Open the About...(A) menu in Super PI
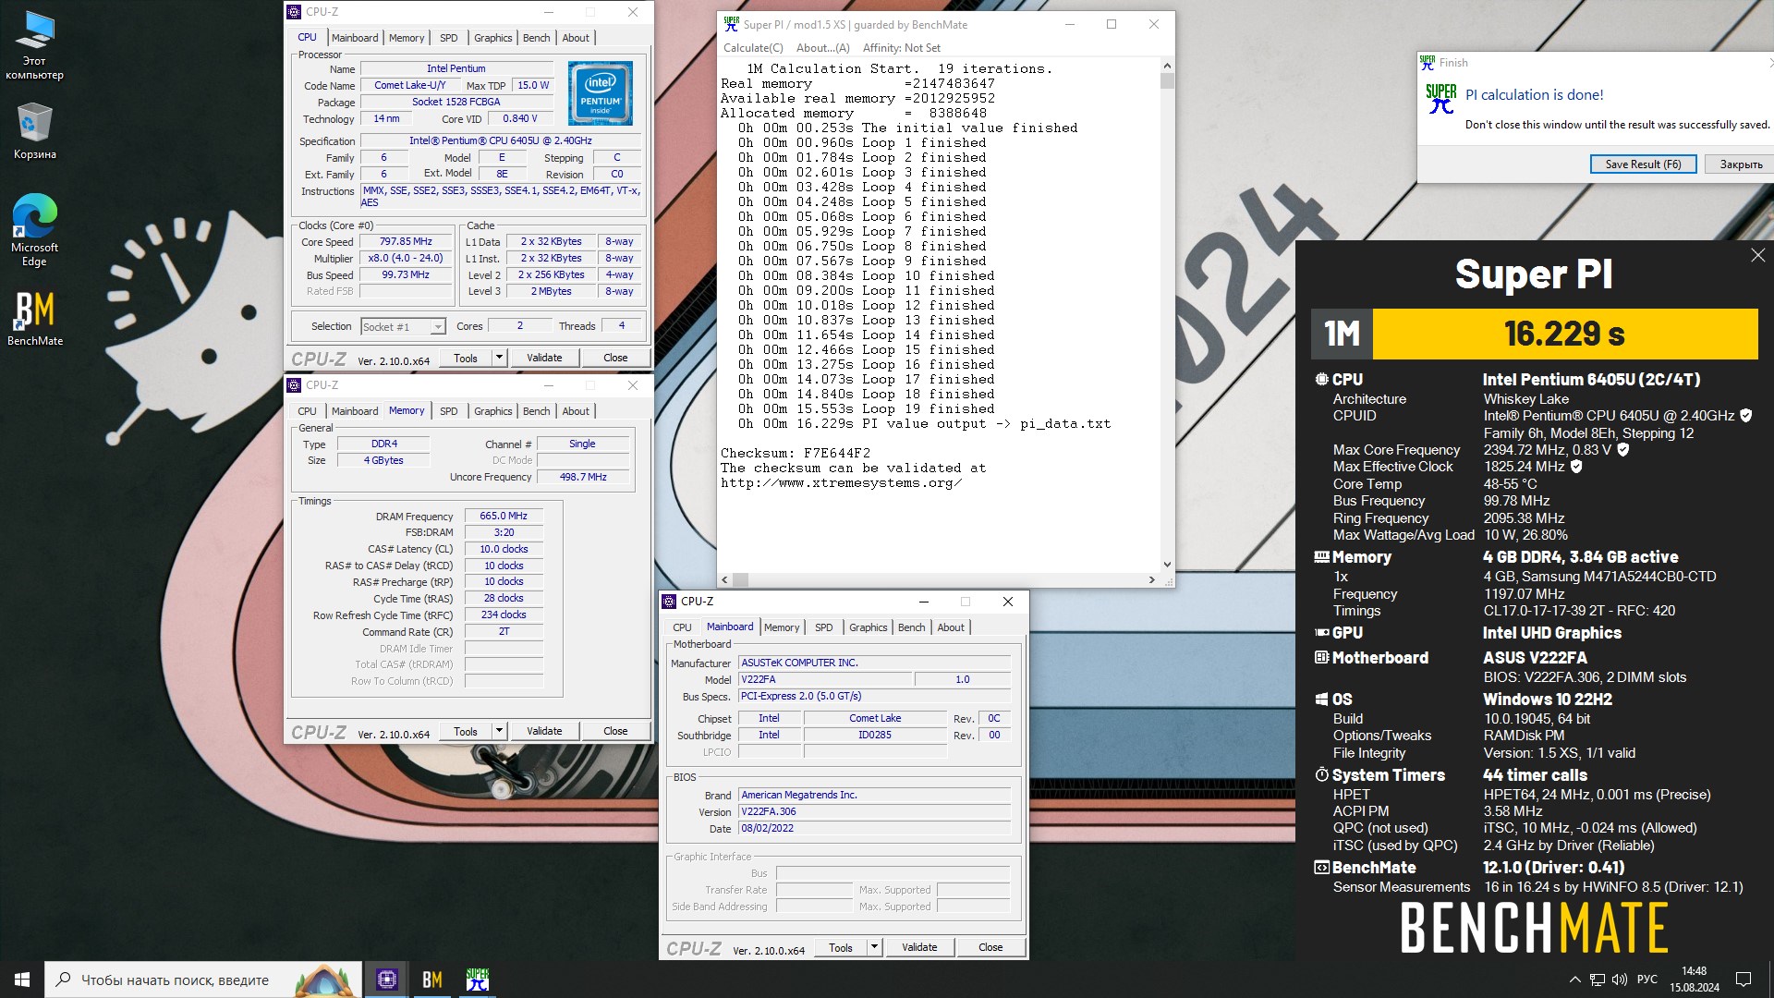Screen dimensions: 1774x998 tap(822, 48)
